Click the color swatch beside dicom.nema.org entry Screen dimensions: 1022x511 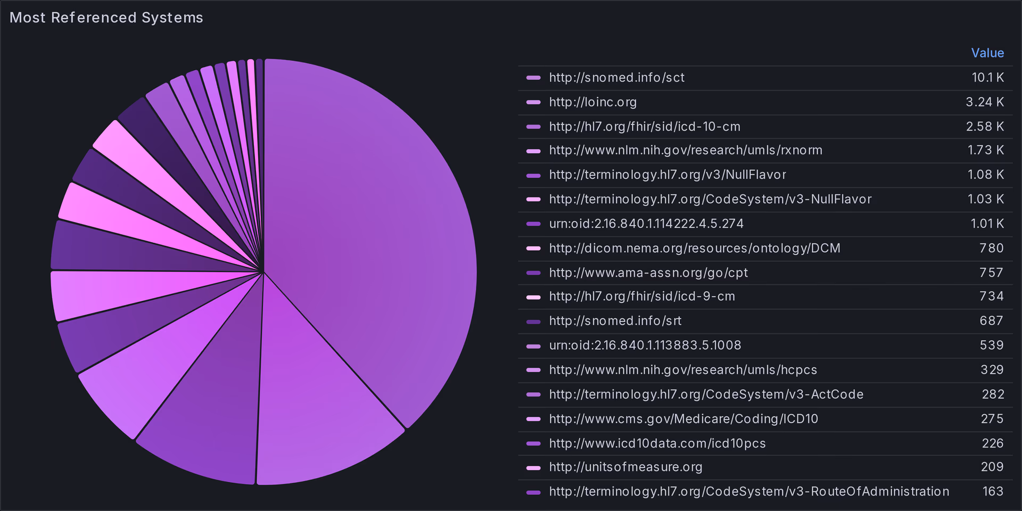[533, 248]
